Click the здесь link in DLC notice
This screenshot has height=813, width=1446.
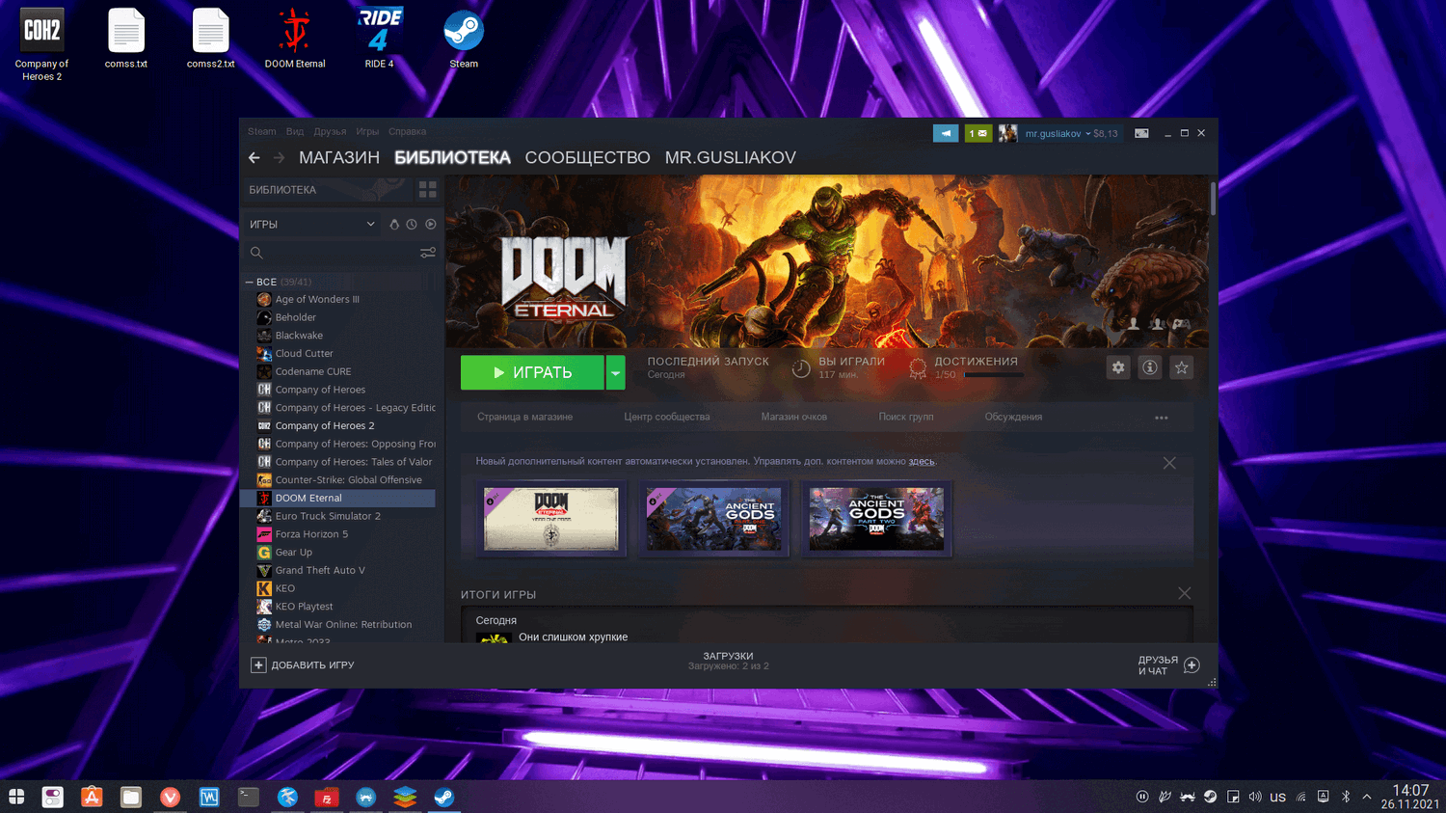[922, 462]
